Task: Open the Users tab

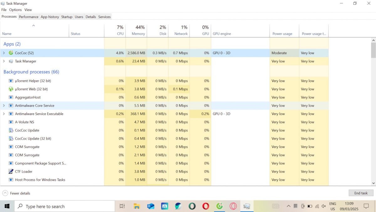Action: pos(79,17)
